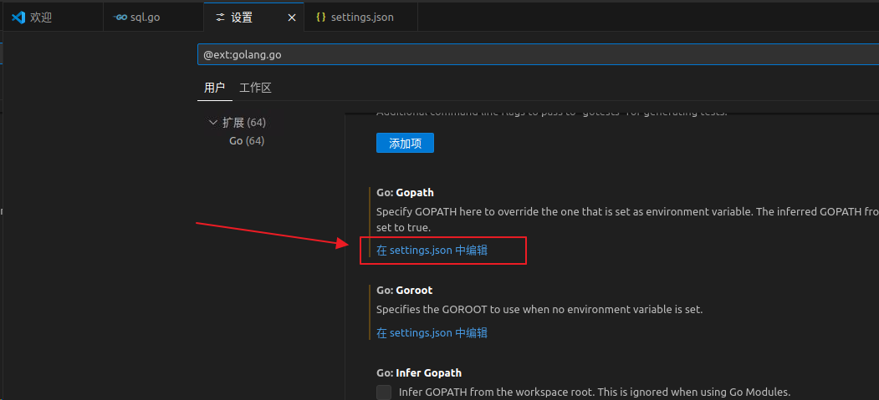Click the braces icon on settings.json tab

coord(320,18)
